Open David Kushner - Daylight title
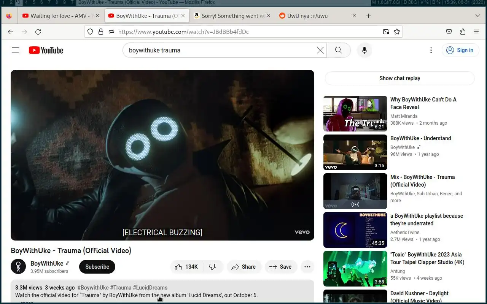The image size is (487, 304). coord(419,297)
